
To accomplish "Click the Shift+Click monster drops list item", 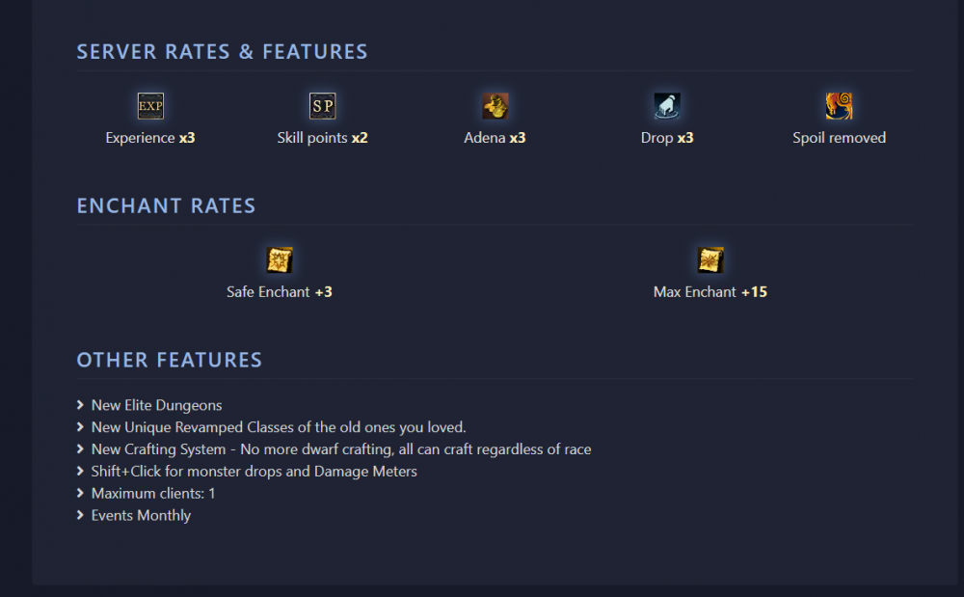I will click(254, 472).
